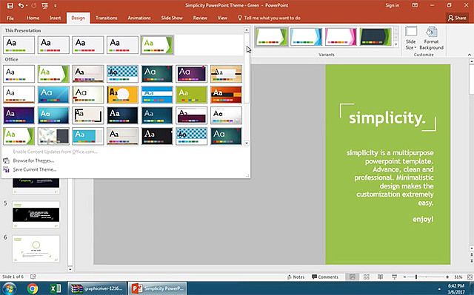Open the Slide Show tab

[172, 18]
